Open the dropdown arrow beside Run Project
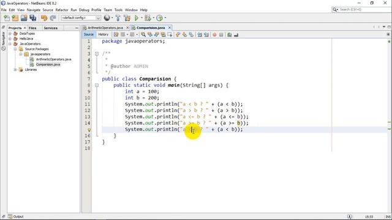Viewport: 392px width, 220px height. click(141, 18)
